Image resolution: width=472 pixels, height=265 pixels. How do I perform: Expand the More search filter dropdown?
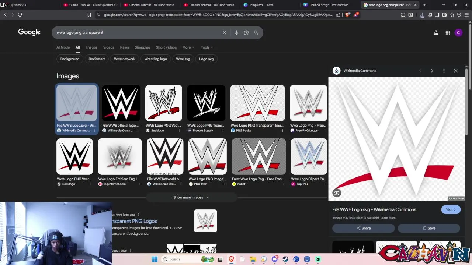click(x=188, y=47)
